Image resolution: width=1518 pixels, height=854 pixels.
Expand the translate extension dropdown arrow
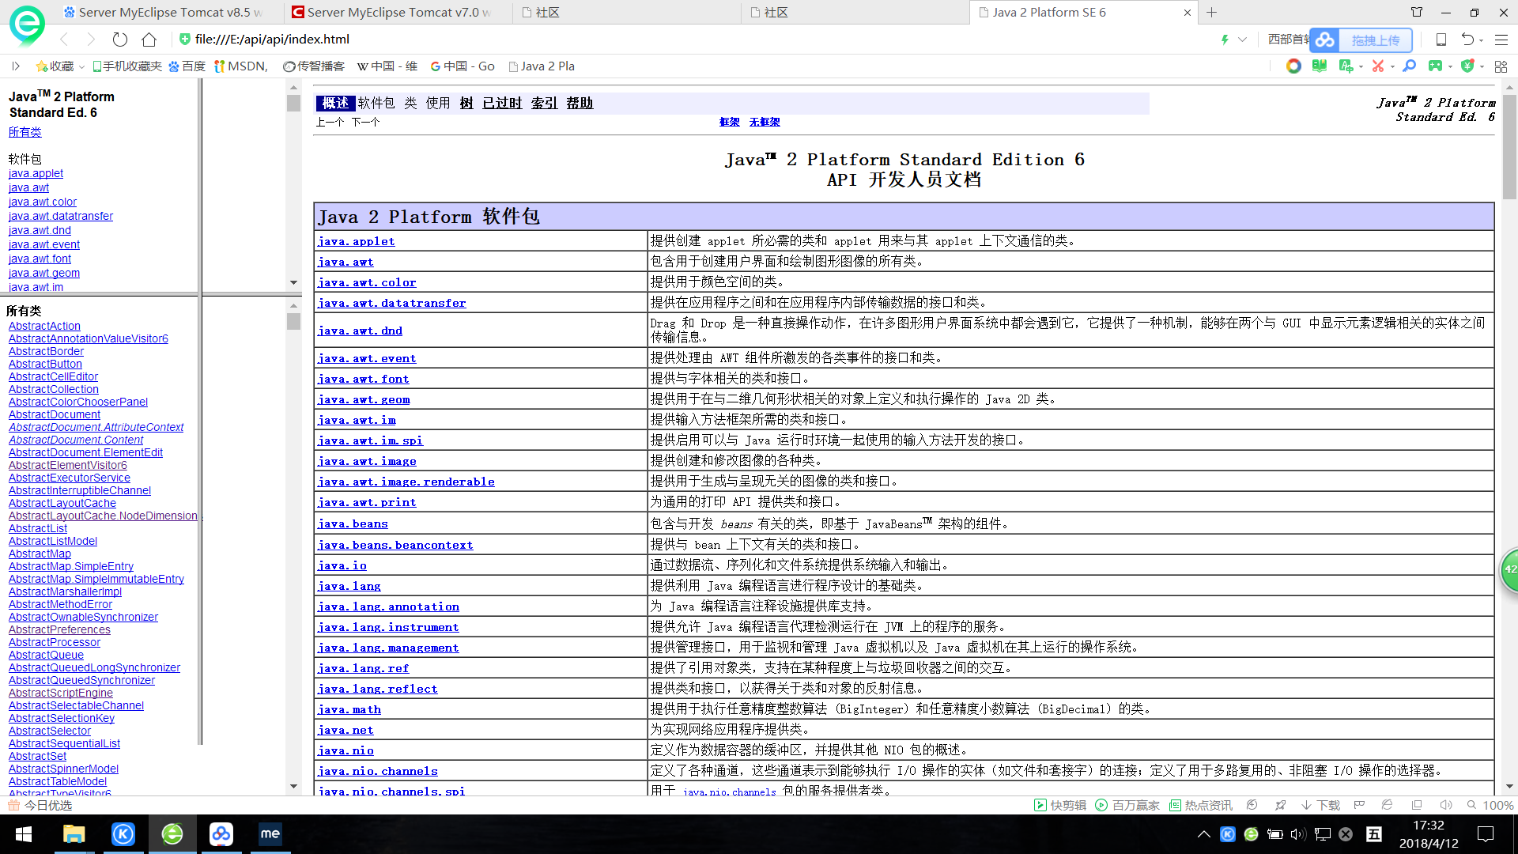(1361, 67)
